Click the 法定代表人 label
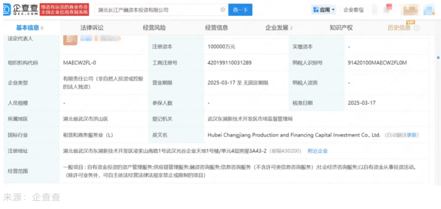This screenshot has height=209, width=441. tap(20, 39)
